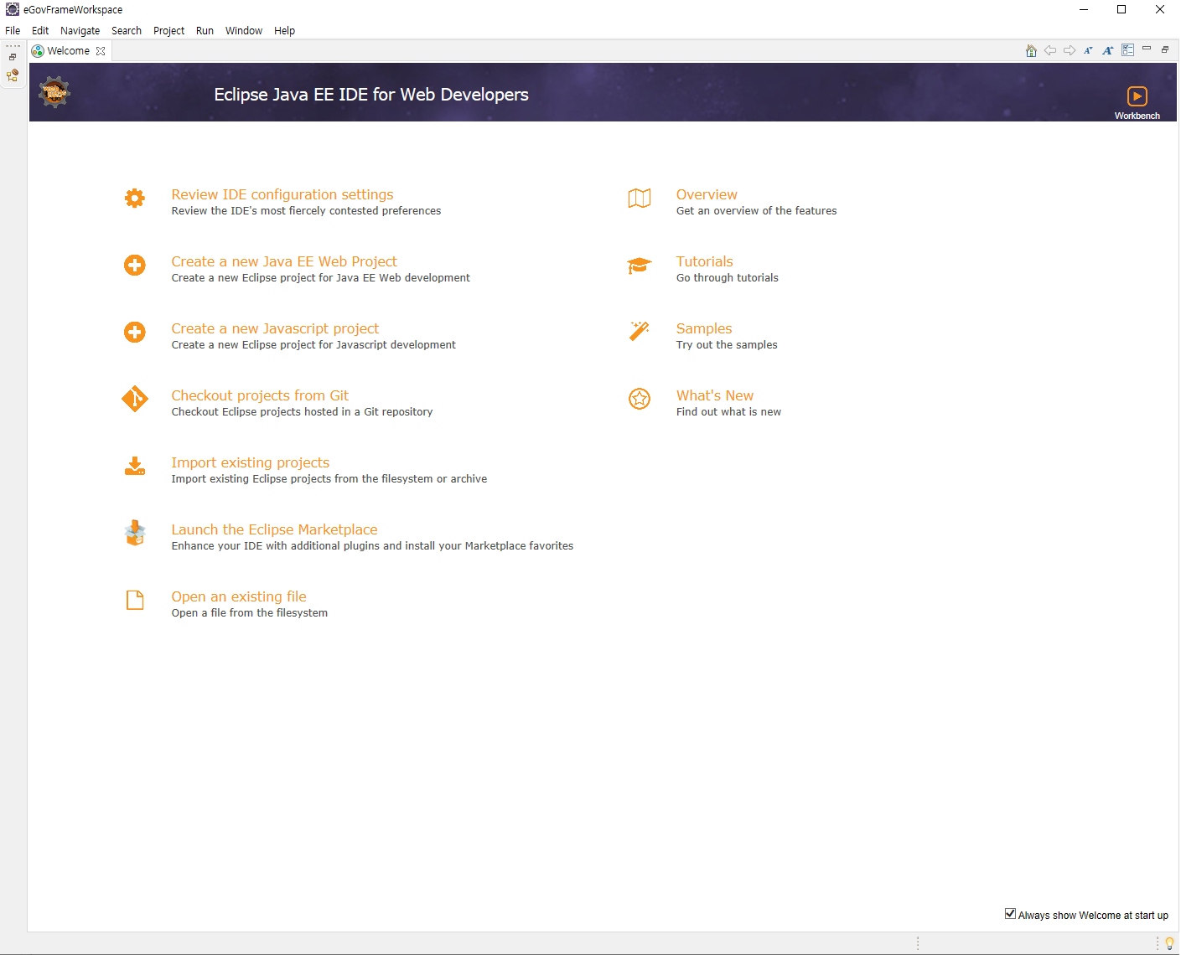Click the Restore icon in left trim bar

pyautogui.click(x=13, y=57)
